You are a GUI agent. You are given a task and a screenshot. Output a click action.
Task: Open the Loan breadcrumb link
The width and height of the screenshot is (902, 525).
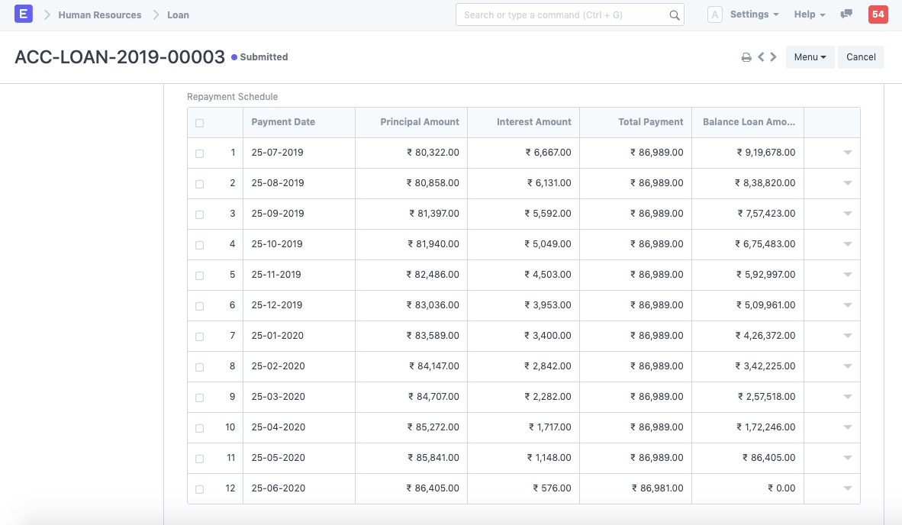pyautogui.click(x=178, y=14)
